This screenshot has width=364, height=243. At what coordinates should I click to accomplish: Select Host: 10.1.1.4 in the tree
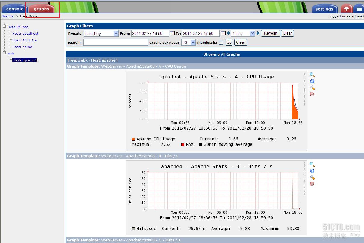click(24, 40)
